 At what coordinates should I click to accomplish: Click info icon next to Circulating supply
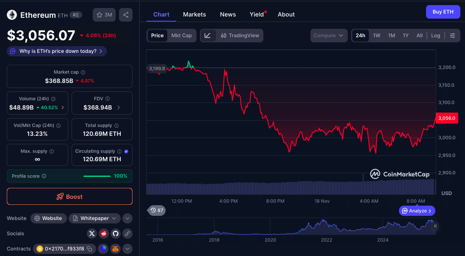coord(119,151)
